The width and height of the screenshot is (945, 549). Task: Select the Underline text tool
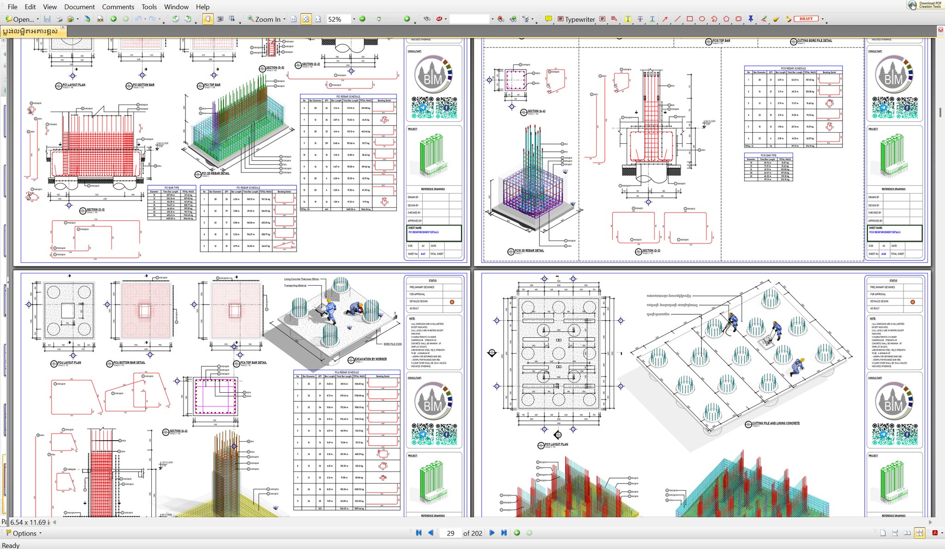pyautogui.click(x=652, y=19)
